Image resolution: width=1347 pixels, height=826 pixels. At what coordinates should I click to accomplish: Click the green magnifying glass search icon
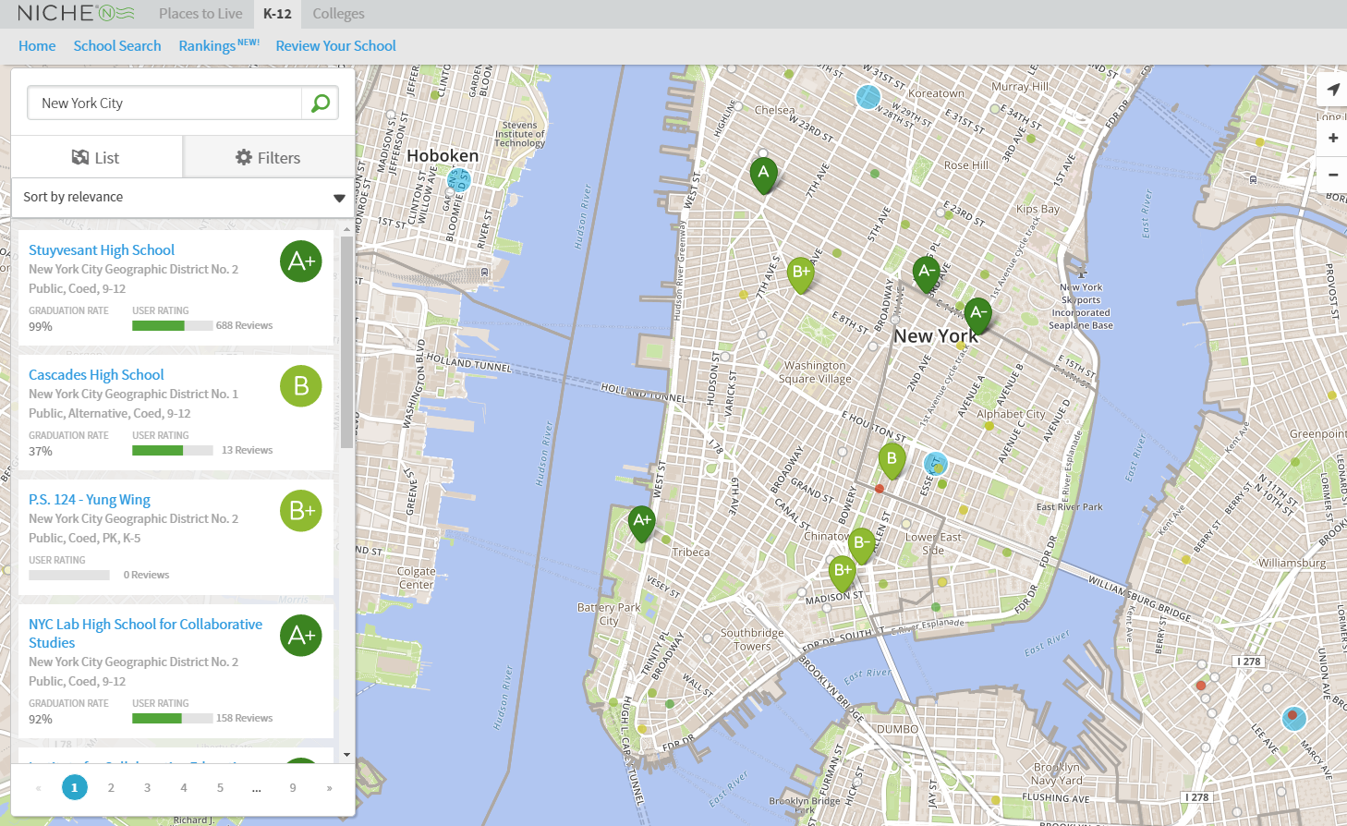pyautogui.click(x=320, y=103)
